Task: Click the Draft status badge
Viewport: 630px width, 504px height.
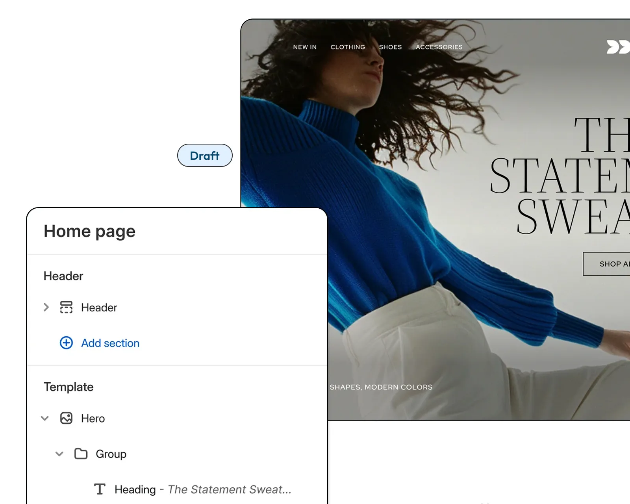Action: point(205,156)
